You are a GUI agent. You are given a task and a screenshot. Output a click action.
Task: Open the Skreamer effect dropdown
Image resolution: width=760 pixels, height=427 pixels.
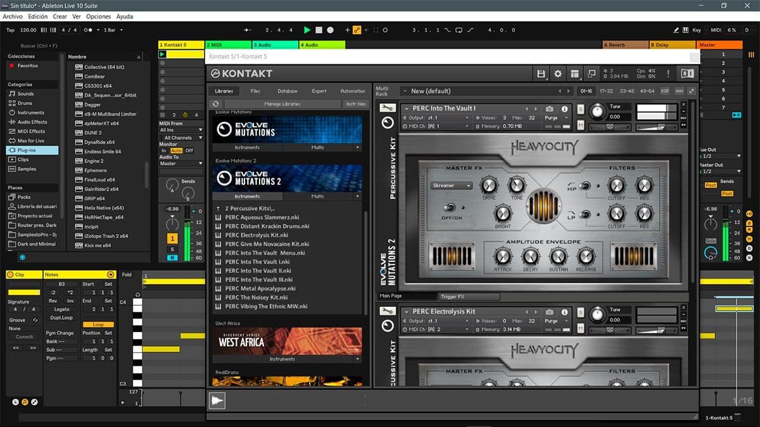pyautogui.click(x=452, y=186)
